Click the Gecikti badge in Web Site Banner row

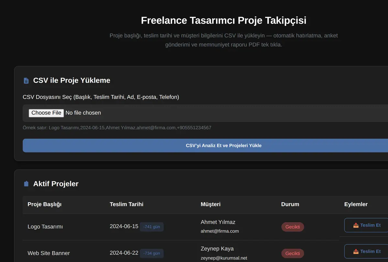point(293,253)
